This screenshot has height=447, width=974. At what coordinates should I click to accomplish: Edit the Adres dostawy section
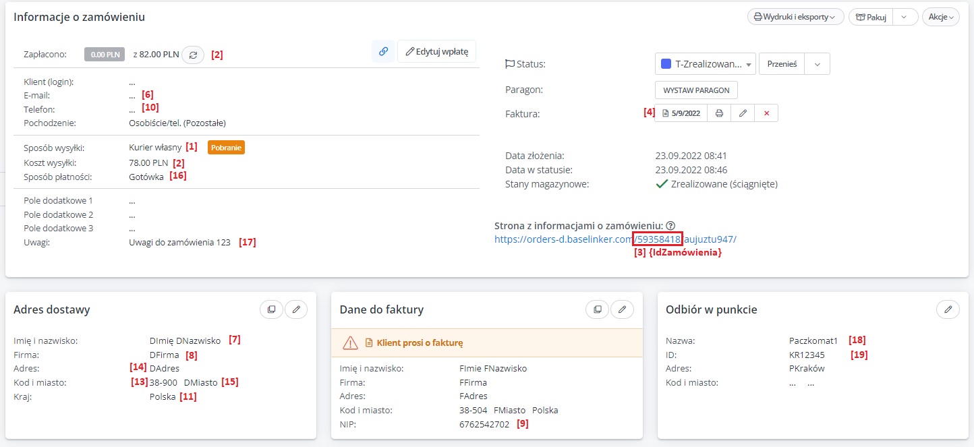(296, 309)
